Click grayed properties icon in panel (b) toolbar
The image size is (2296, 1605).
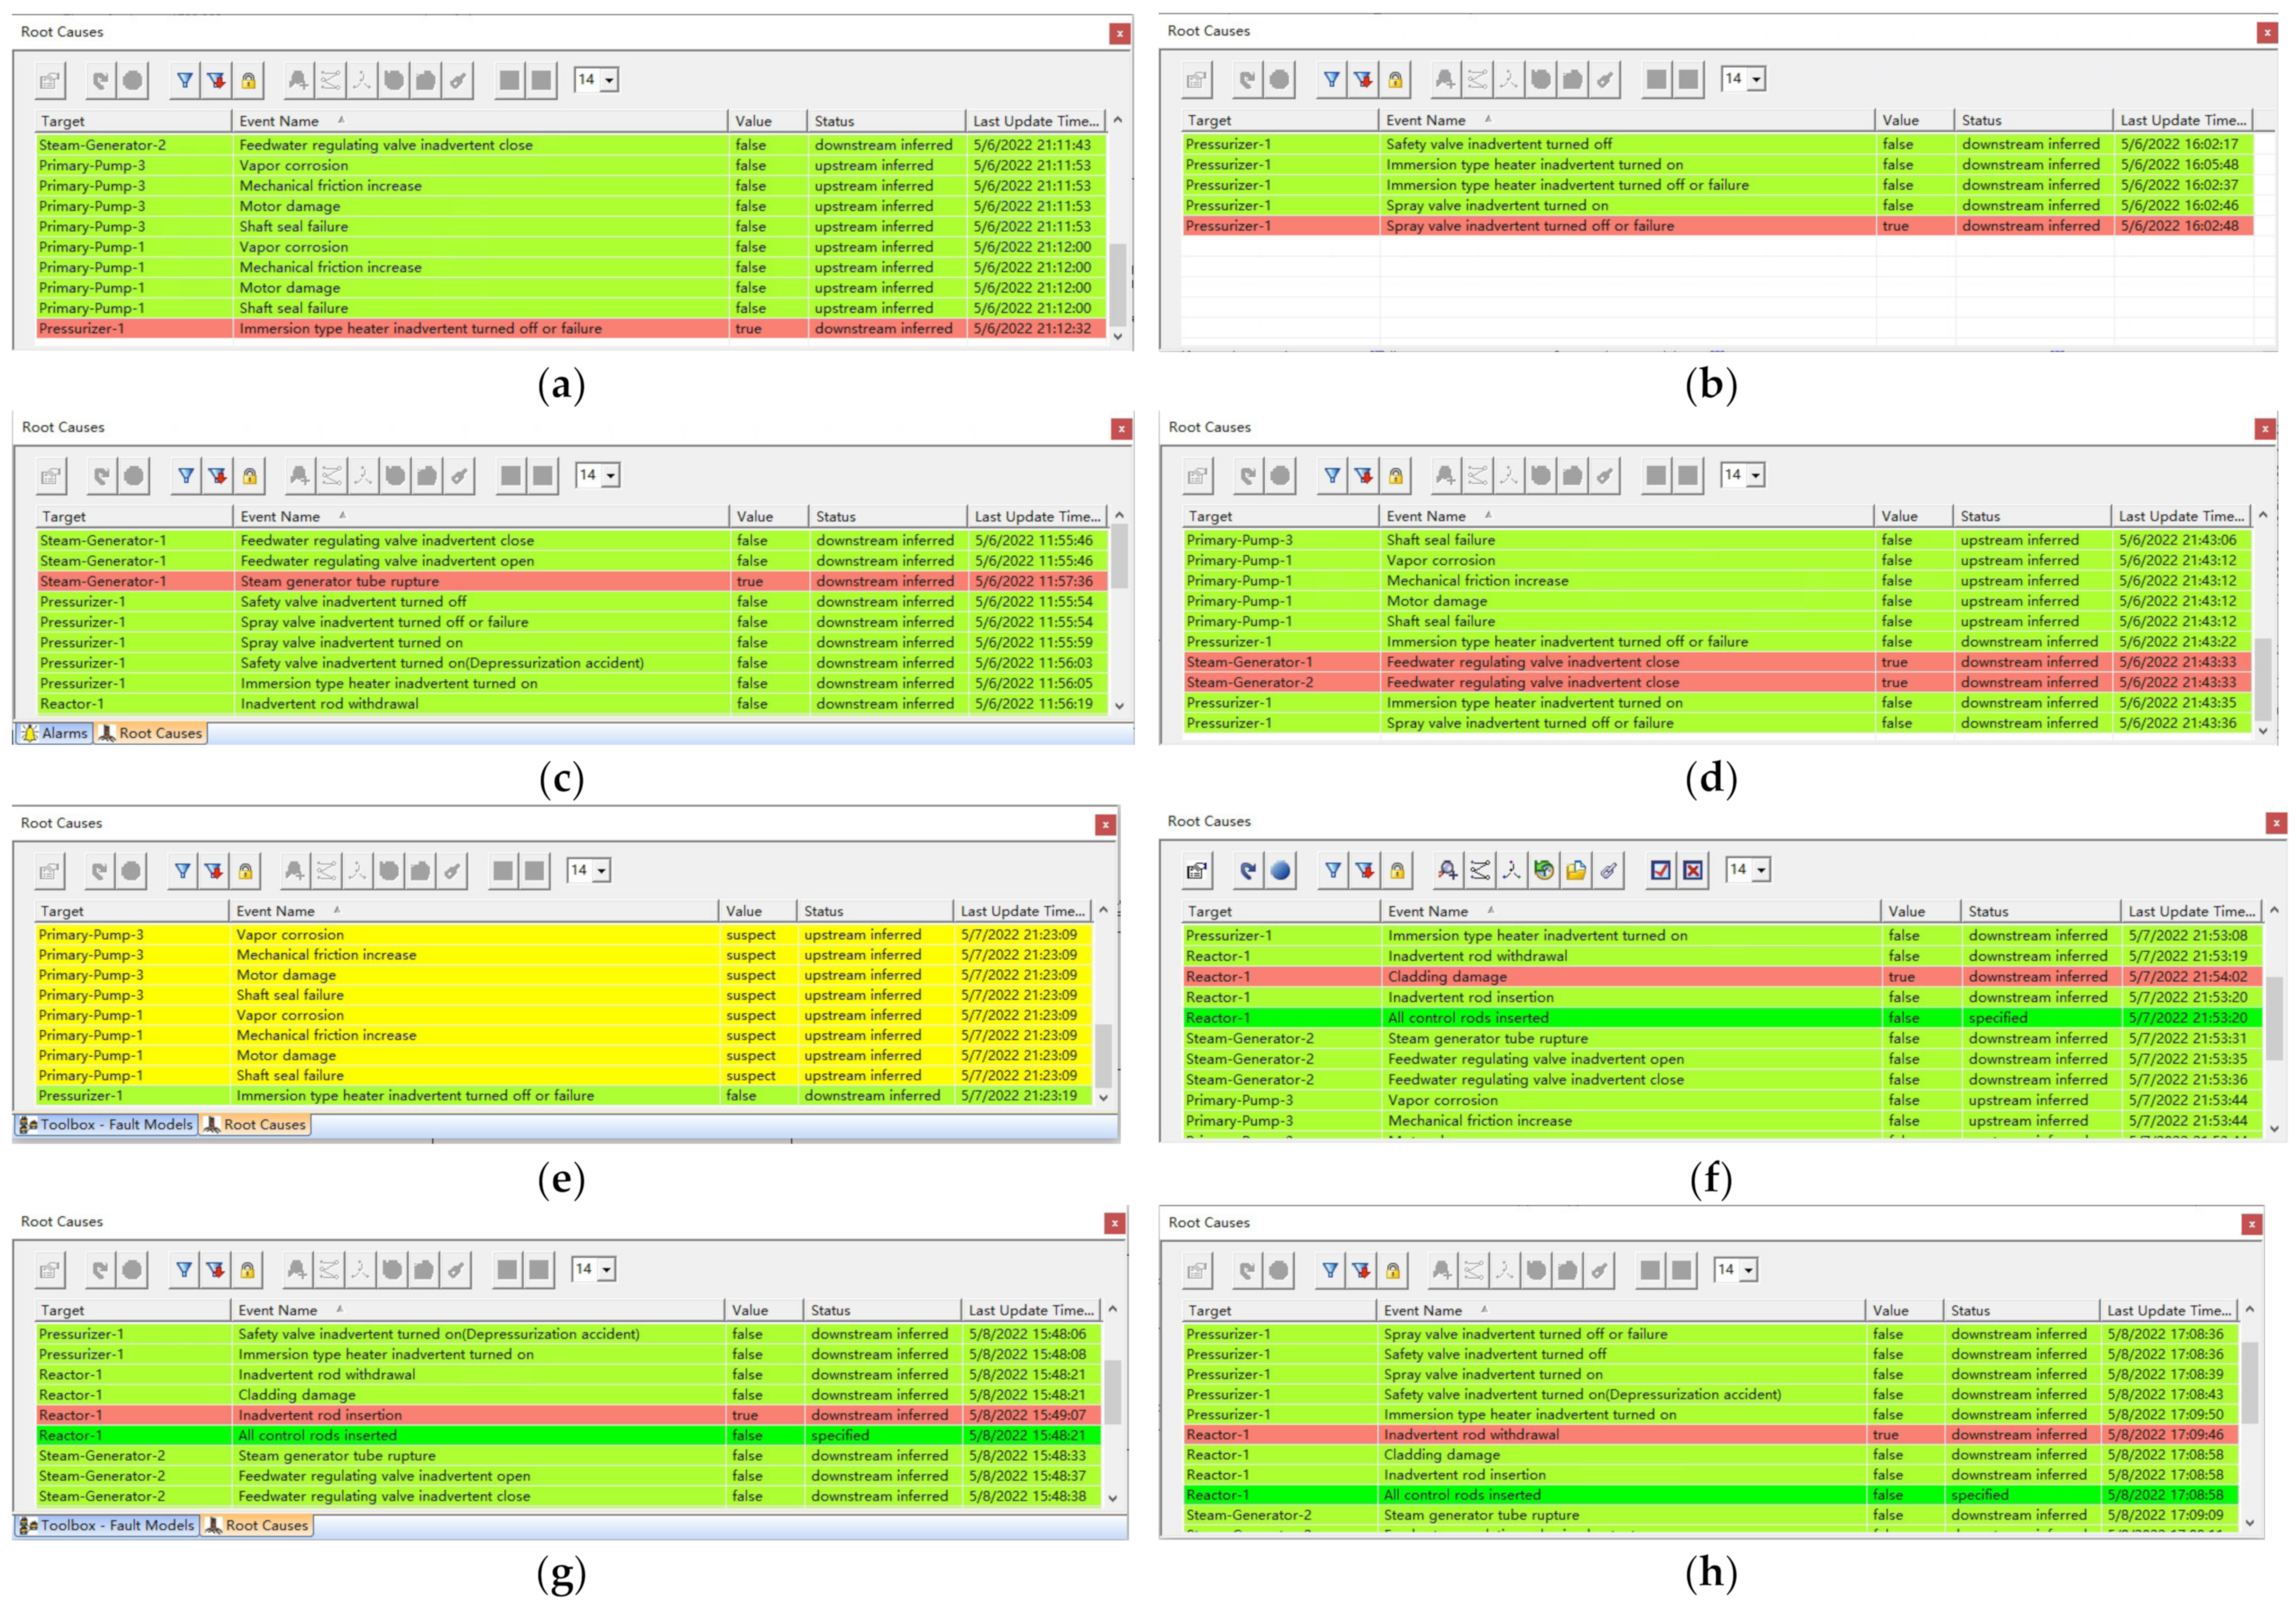pos(1196,79)
